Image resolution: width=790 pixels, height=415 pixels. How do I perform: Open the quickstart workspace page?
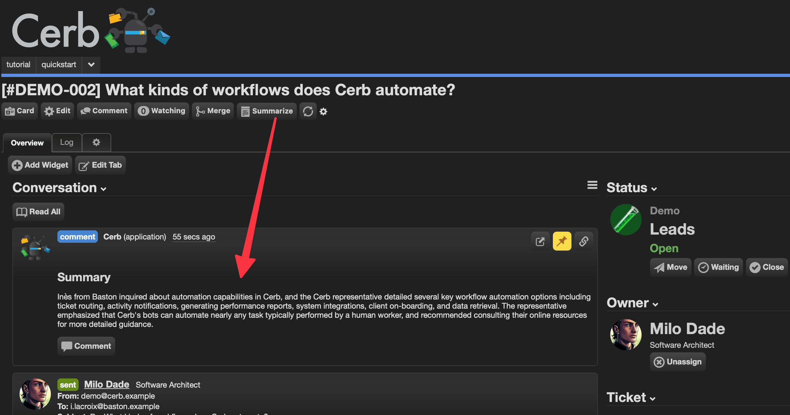tap(59, 65)
